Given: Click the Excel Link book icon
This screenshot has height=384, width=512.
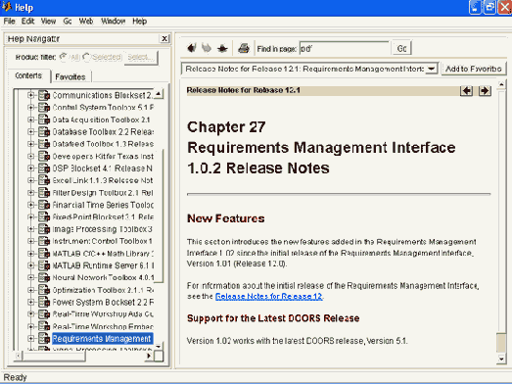Looking at the screenshot, I should point(44,180).
